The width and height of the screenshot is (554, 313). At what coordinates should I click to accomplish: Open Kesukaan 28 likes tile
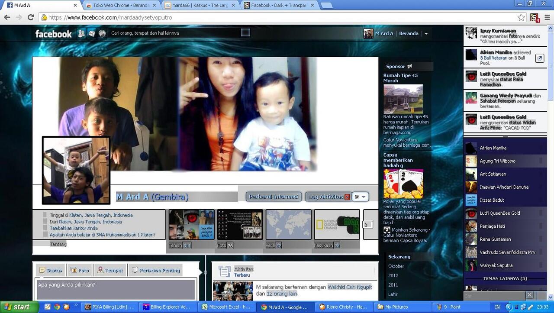point(337,229)
